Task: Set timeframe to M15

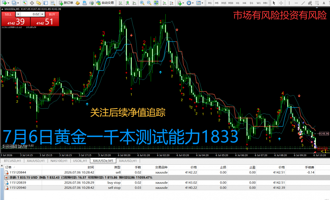Action: [224, 3]
